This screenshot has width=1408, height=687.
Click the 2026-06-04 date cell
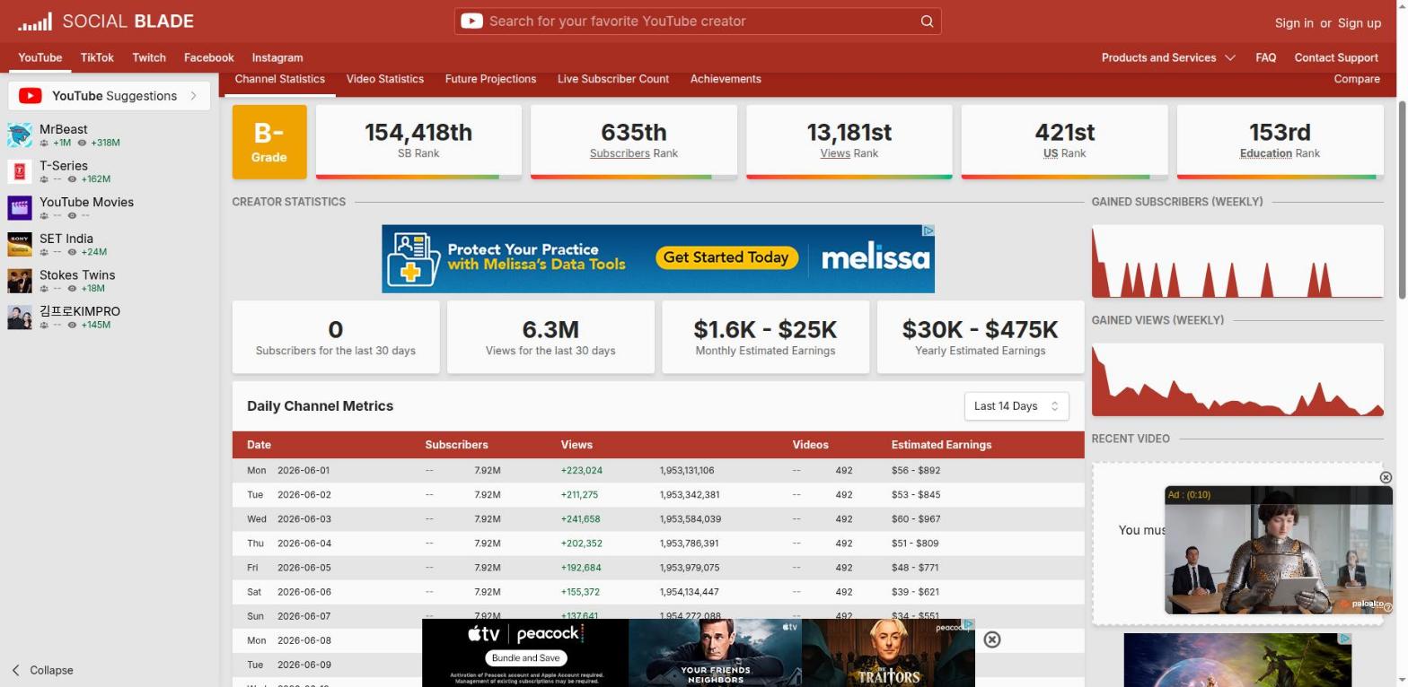[x=304, y=543]
